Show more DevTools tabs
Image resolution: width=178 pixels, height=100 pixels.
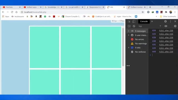tap(152, 21)
